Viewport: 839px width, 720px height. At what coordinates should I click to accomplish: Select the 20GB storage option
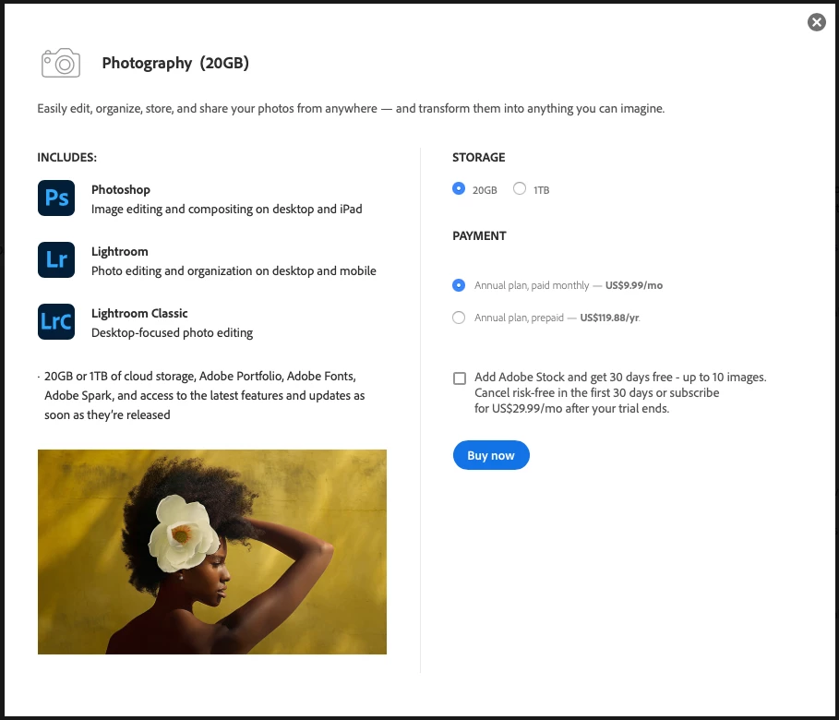pos(459,189)
